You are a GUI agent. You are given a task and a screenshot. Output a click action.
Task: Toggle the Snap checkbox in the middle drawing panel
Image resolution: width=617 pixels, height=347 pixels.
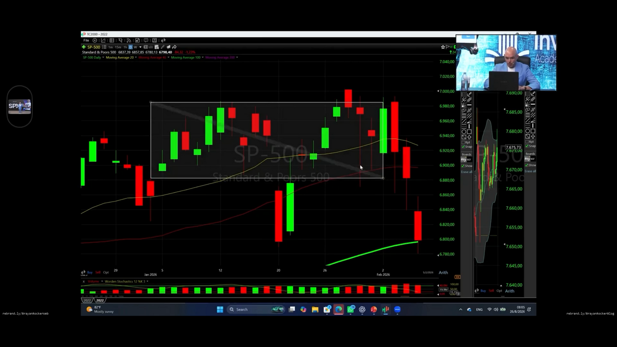coord(463,146)
